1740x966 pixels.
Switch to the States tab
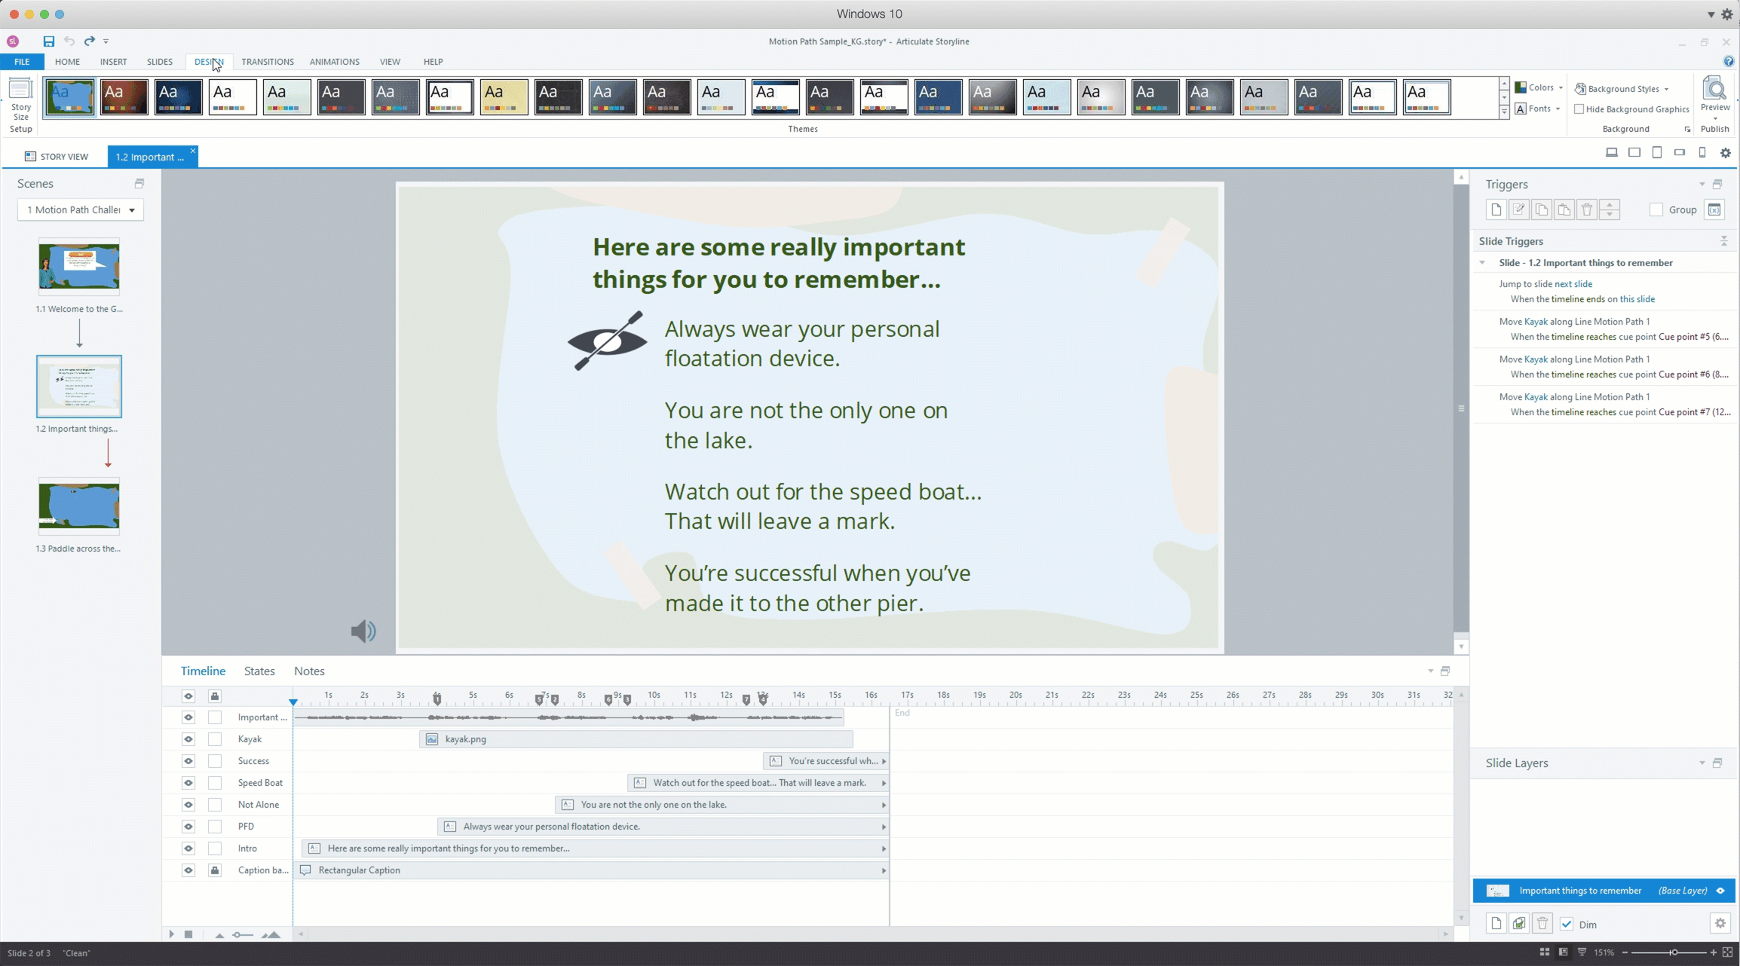pyautogui.click(x=259, y=671)
